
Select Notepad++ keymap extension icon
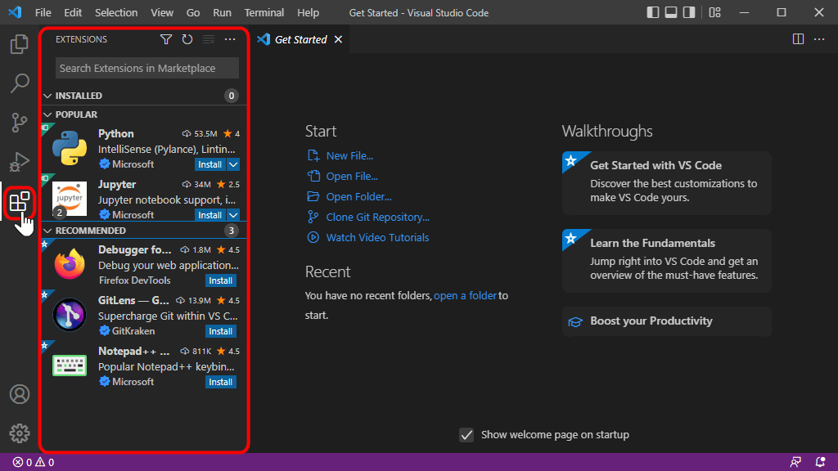(70, 366)
